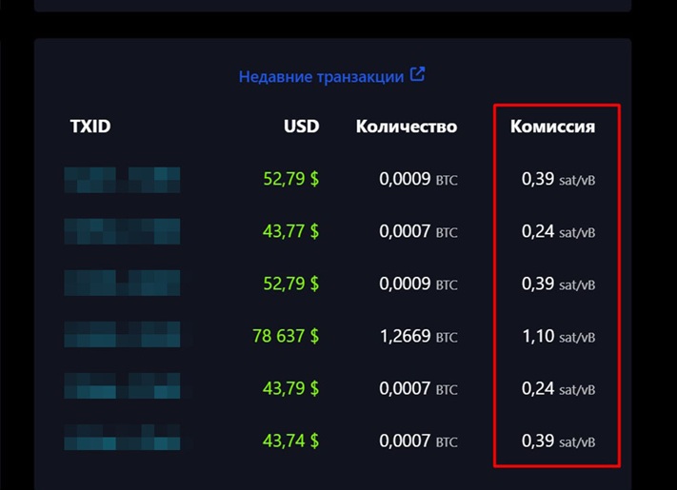This screenshot has height=490, width=677.
Task: Click 0,39 sat/vB in the 43,74 $ row
Action: coord(559,441)
